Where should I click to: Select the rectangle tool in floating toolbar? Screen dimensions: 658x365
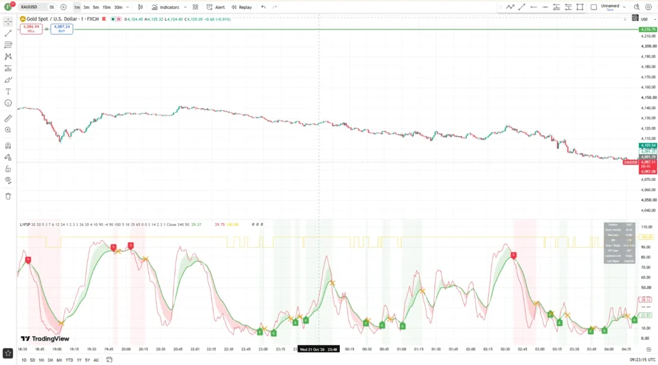(x=580, y=7)
